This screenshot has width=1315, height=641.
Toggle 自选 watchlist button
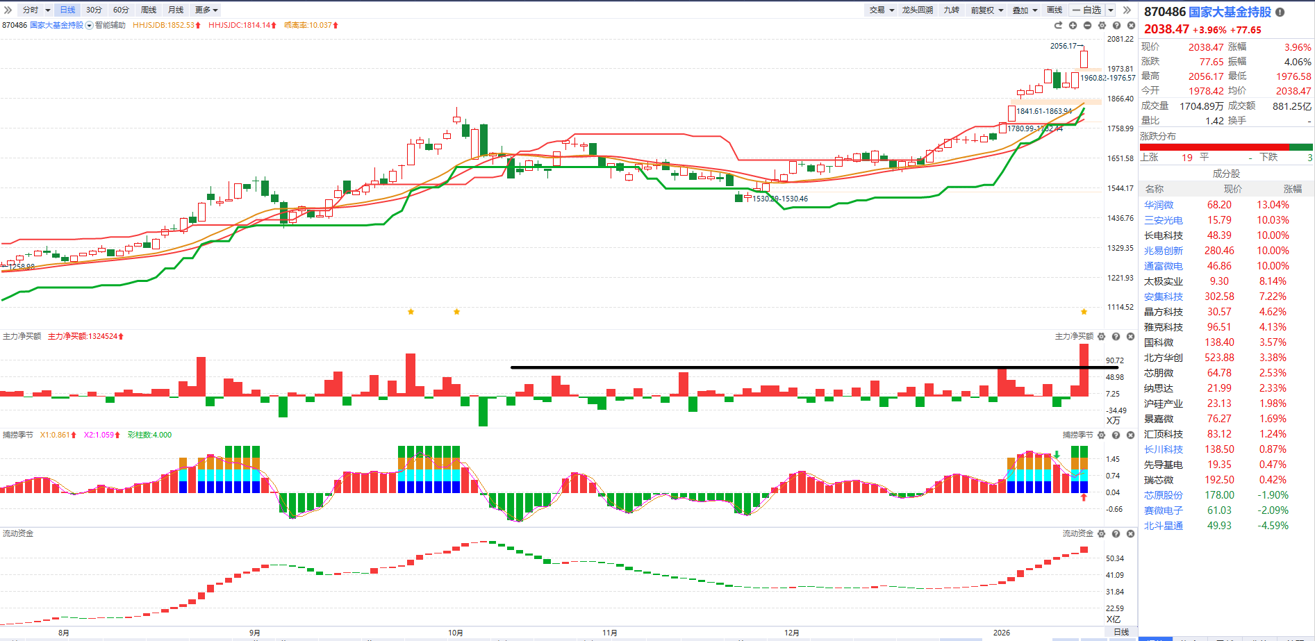coord(1086,10)
